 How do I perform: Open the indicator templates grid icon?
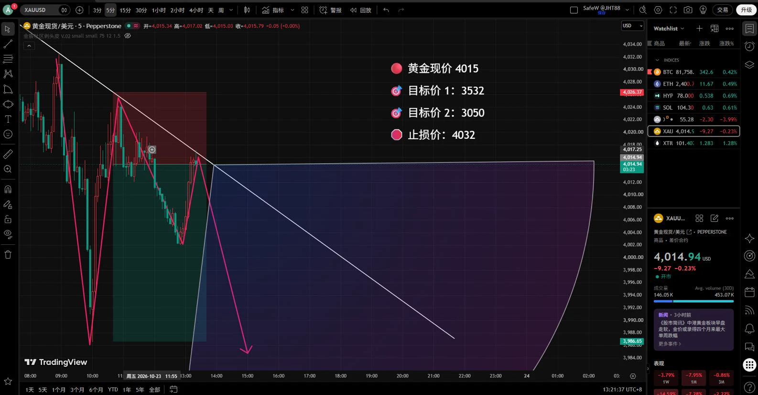[x=305, y=10]
